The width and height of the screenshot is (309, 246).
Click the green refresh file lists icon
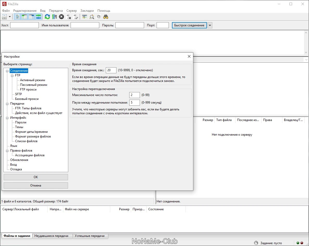pos(47,17)
